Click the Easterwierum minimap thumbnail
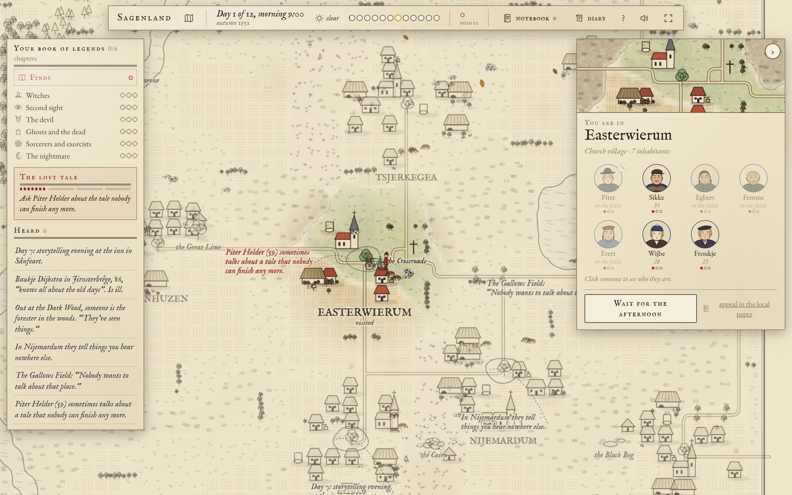 click(681, 76)
